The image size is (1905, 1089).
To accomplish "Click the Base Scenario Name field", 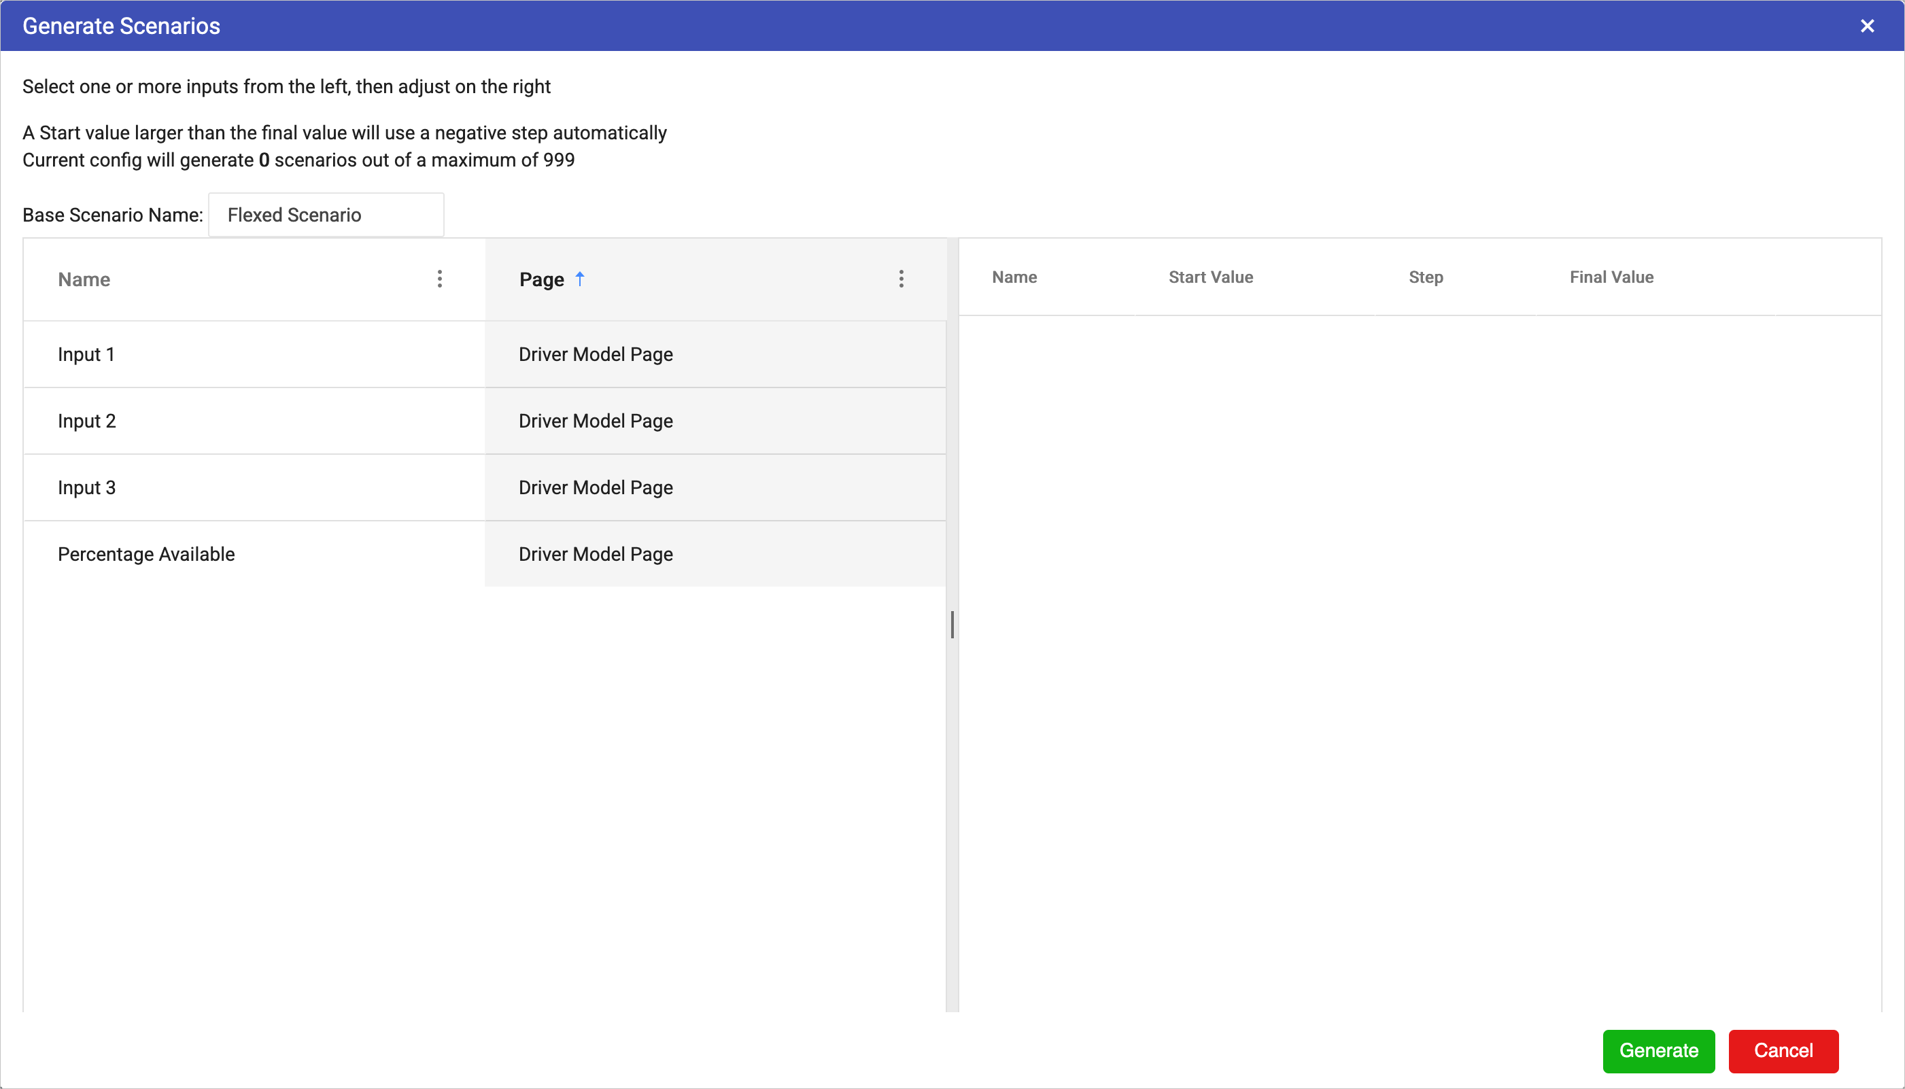I will pyautogui.click(x=326, y=215).
